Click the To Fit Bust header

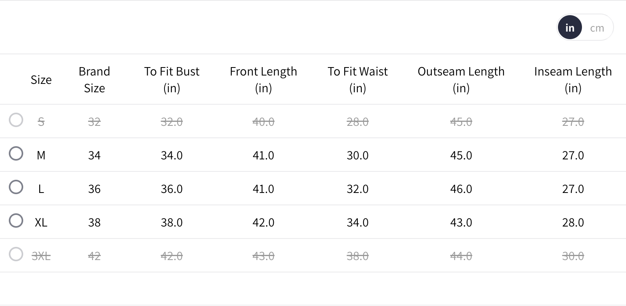[172, 79]
